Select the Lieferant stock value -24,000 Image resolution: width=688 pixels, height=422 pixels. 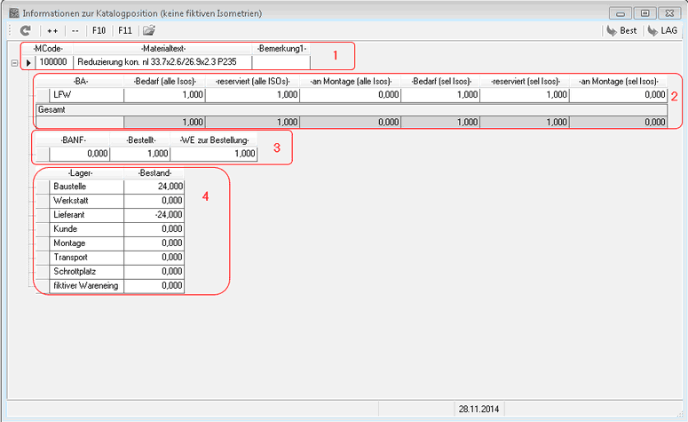(x=154, y=214)
